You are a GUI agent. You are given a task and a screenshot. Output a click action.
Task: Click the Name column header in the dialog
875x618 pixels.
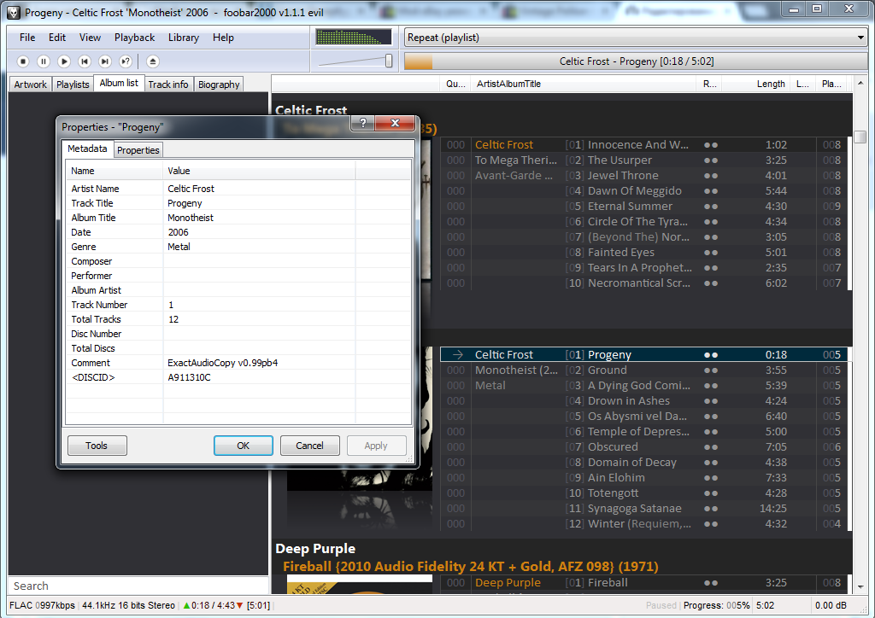(115, 171)
